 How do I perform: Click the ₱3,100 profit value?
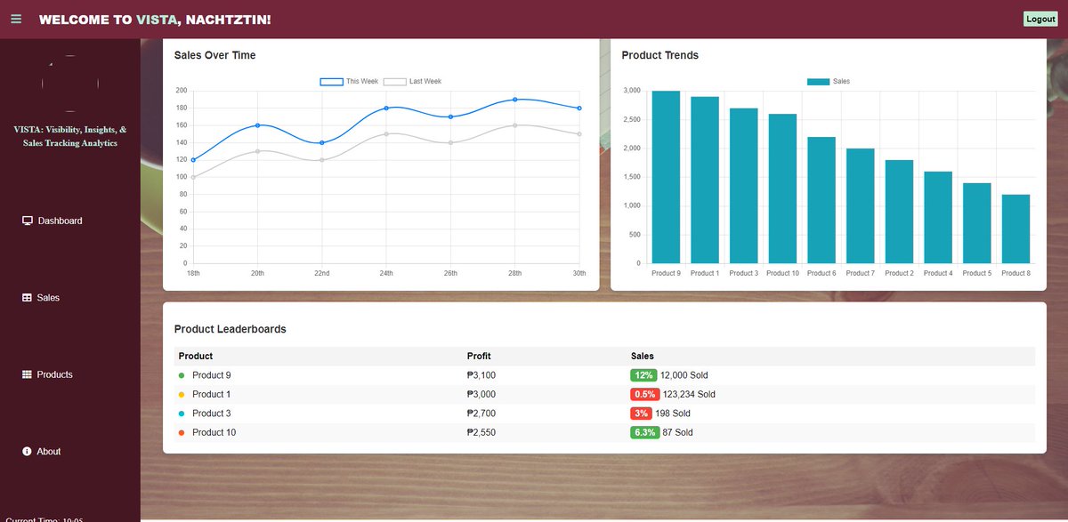point(481,375)
